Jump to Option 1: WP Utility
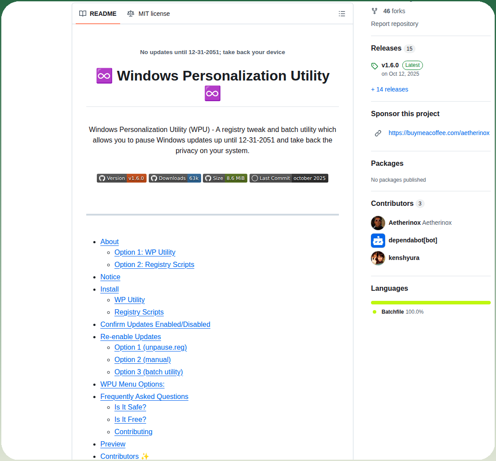496x461 pixels. pyautogui.click(x=145, y=252)
